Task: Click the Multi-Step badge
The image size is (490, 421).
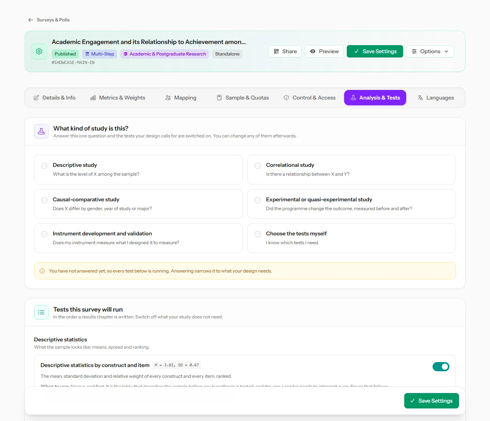Action: (100, 54)
